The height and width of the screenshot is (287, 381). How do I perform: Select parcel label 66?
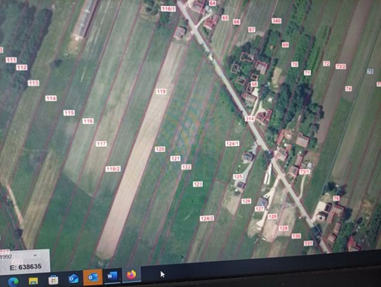(236, 22)
